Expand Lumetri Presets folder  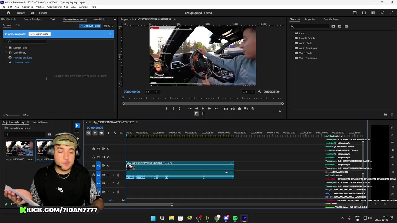292,38
